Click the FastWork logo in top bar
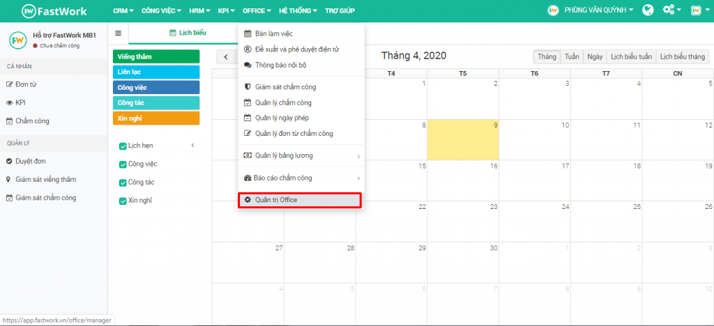The image size is (714, 326). click(x=54, y=11)
